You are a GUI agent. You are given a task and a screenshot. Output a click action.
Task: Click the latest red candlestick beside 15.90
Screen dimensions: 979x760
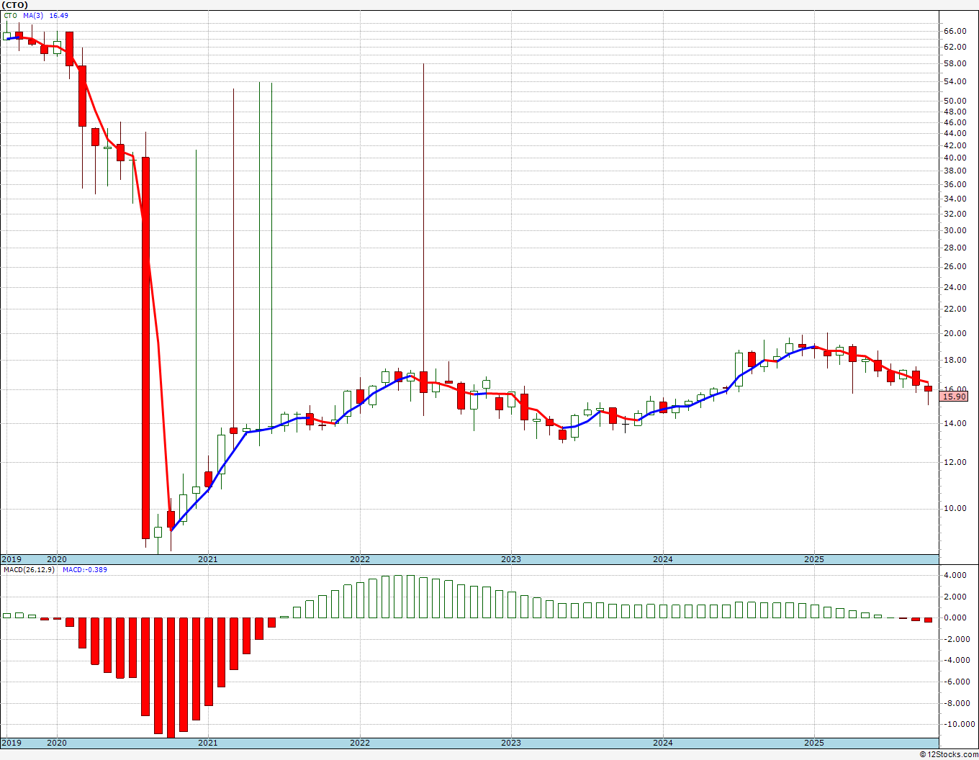tap(928, 389)
